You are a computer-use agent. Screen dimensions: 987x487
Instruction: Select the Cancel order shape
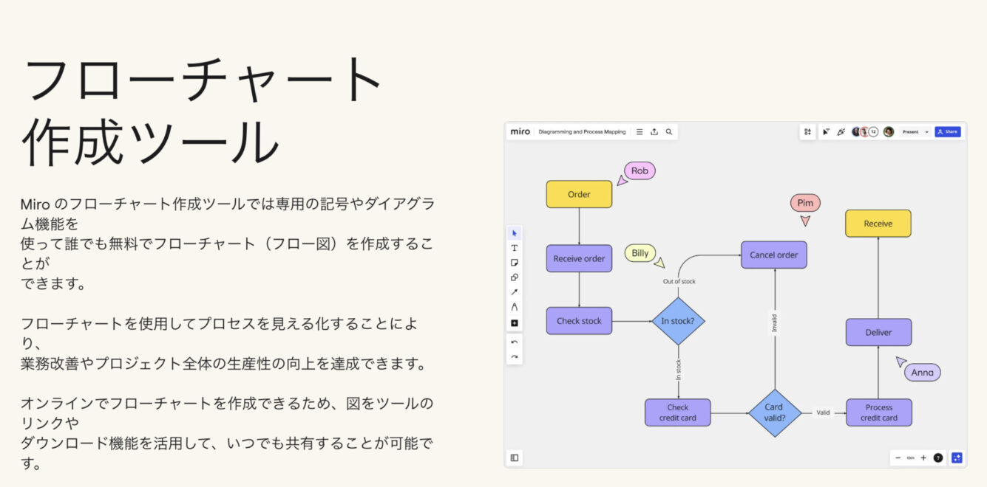(x=774, y=255)
